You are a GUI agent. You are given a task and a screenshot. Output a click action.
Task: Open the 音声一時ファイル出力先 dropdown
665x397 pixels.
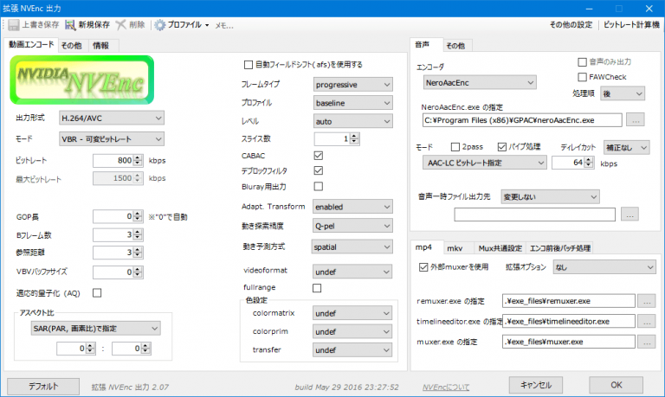coord(550,197)
